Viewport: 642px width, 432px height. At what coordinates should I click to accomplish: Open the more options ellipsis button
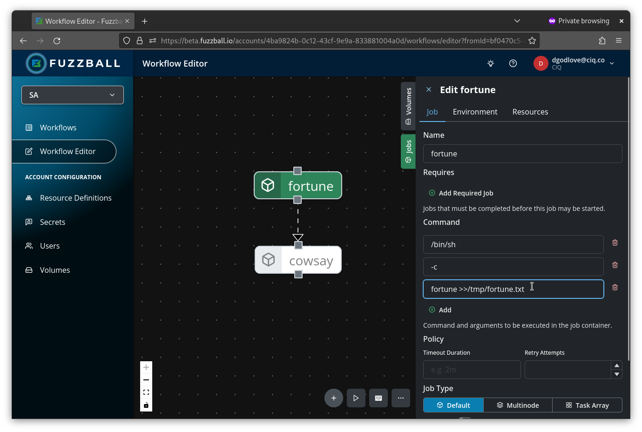pos(401,398)
